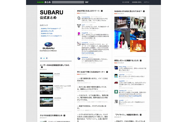187x122 pixels.
Task: Click the Facebook share icon
Action: 47,58
